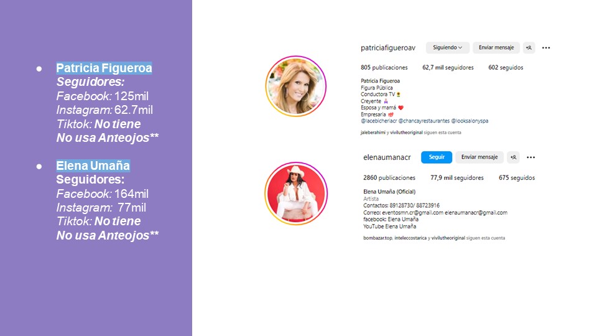597x336 pixels.
Task: Open Patricia Figueroa's profile picture story ring
Action: 296,86
